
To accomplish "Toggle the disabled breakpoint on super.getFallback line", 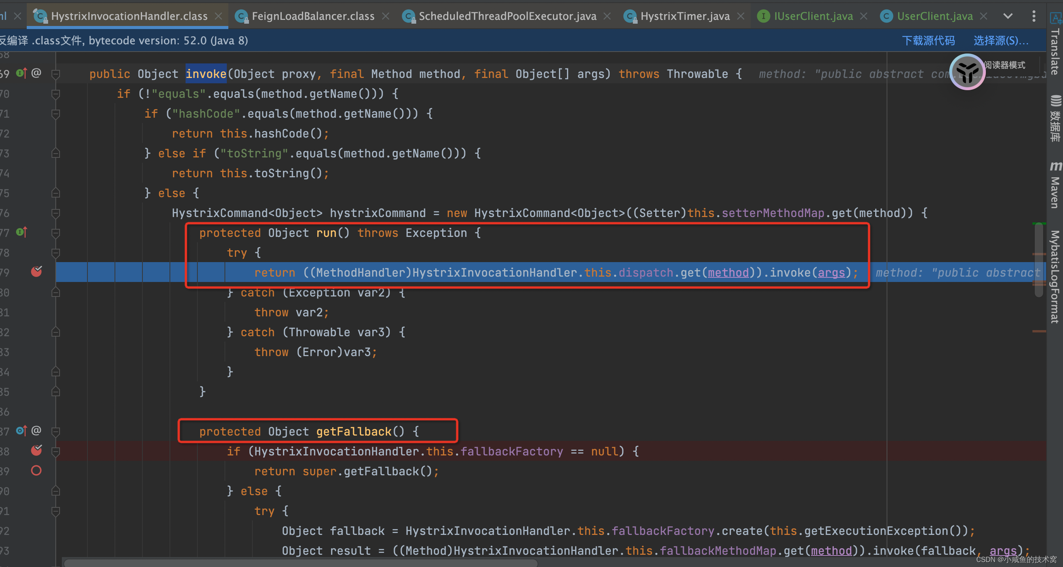I will pos(36,470).
